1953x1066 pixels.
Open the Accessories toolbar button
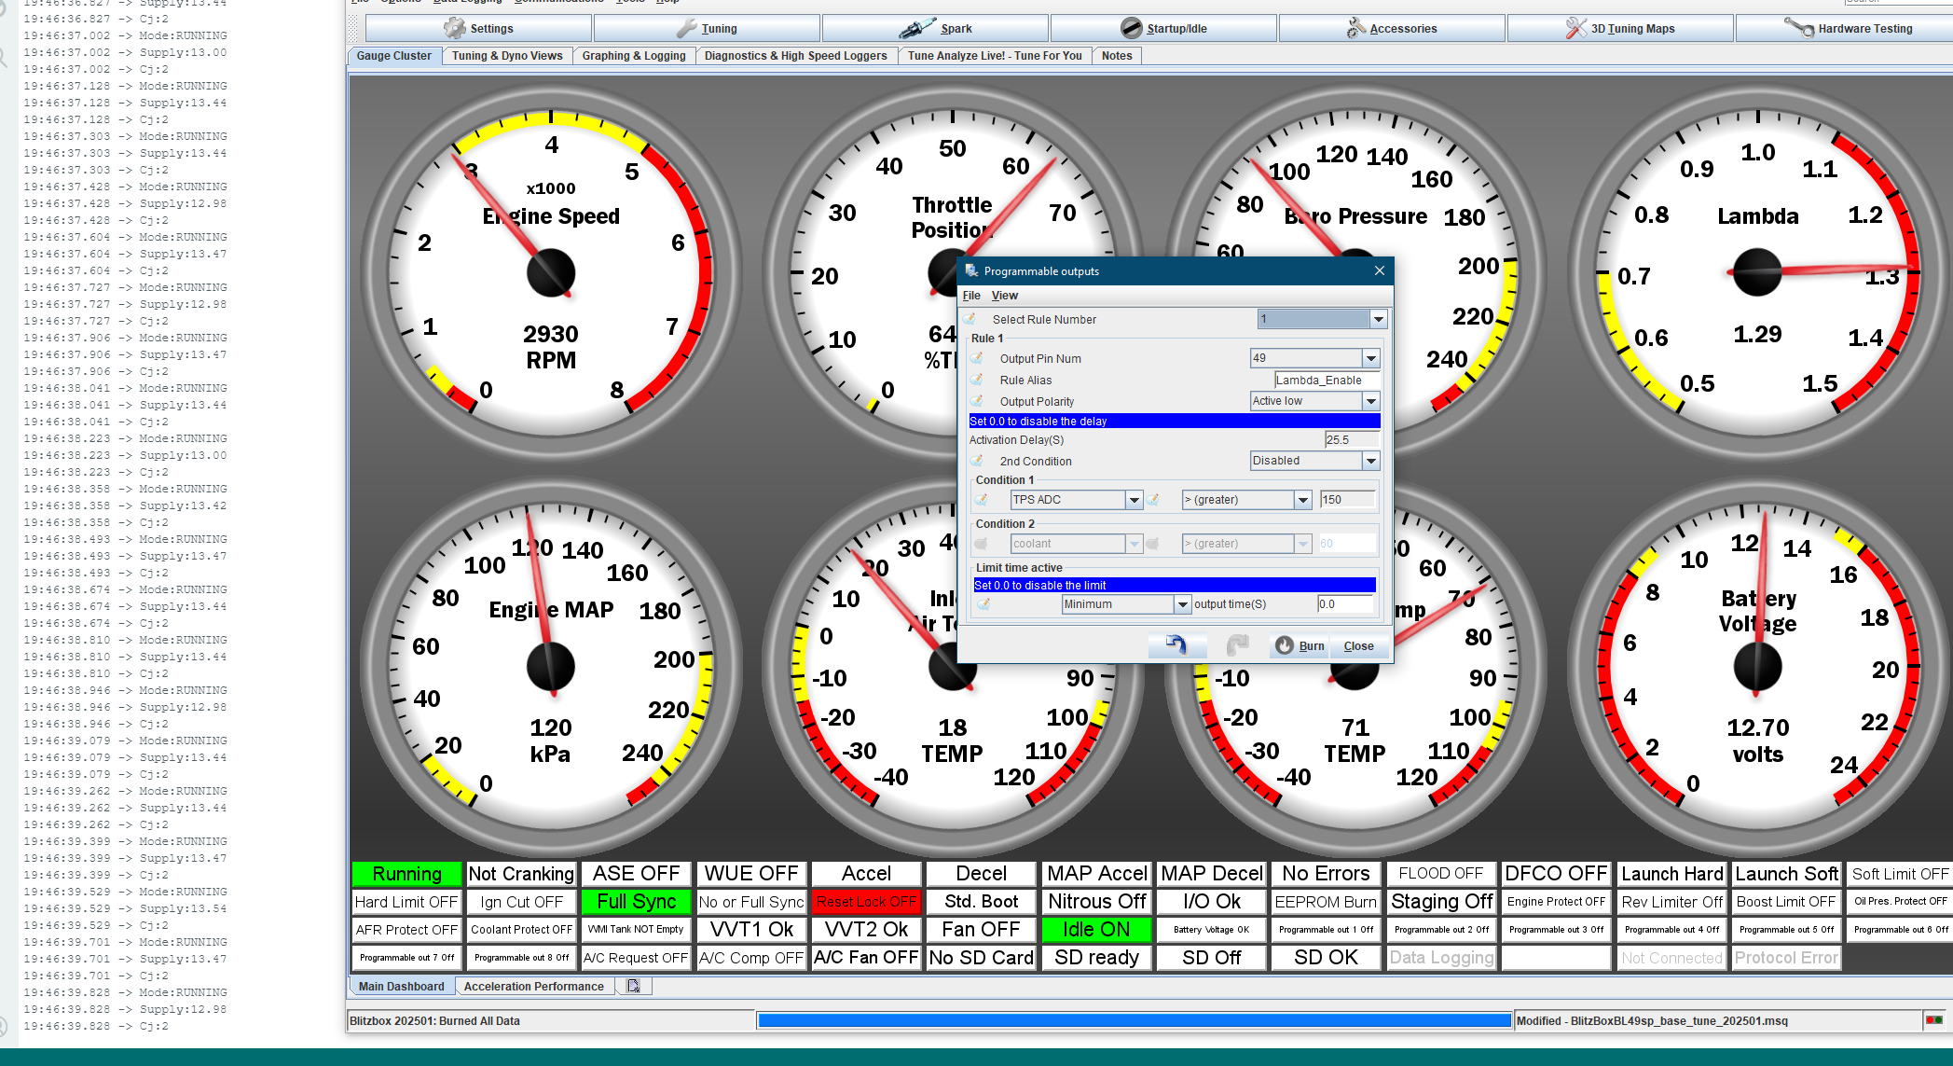tap(1392, 29)
